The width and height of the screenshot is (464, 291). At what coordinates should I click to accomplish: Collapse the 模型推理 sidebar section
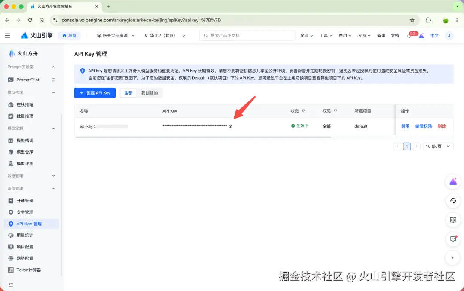pyautogui.click(x=53, y=92)
